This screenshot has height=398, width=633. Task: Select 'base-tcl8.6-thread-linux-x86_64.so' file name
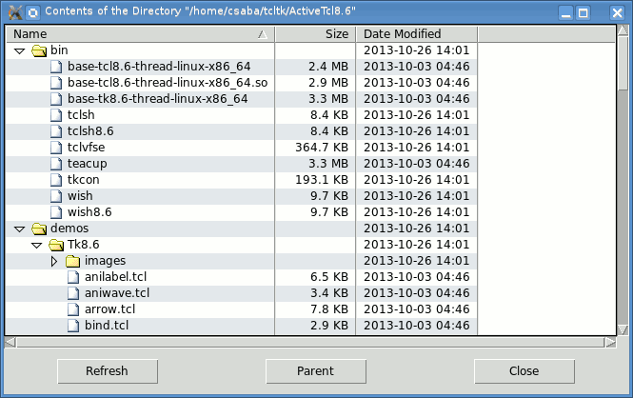pyautogui.click(x=168, y=83)
